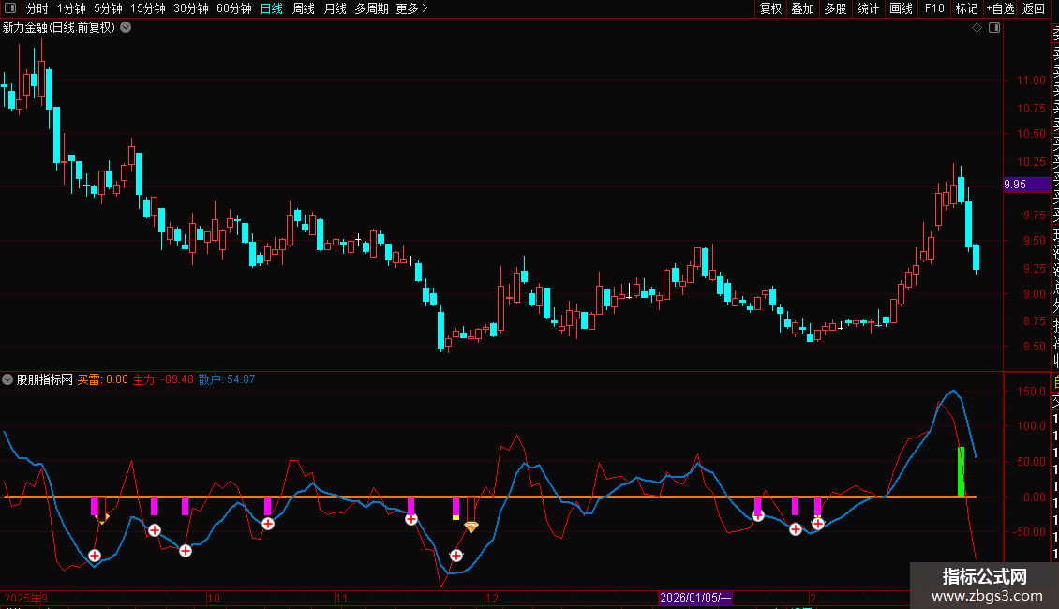Click the 2026/01/05 date marker on timeline

coord(695,598)
